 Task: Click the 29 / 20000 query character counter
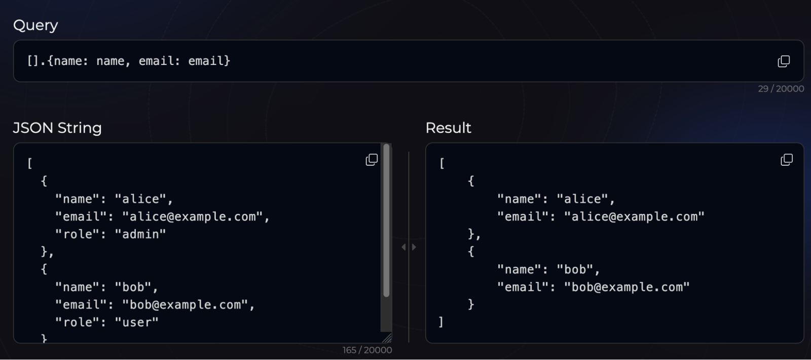tap(781, 89)
